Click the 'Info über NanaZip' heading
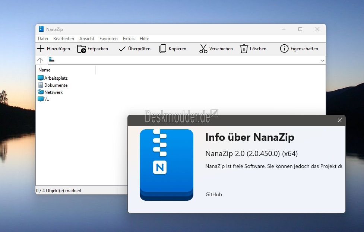Image resolution: width=364 pixels, height=232 pixels. click(250, 137)
